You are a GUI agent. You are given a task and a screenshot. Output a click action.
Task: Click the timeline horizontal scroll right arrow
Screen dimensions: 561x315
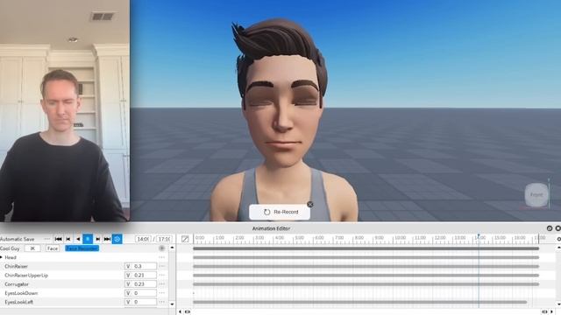(551, 311)
